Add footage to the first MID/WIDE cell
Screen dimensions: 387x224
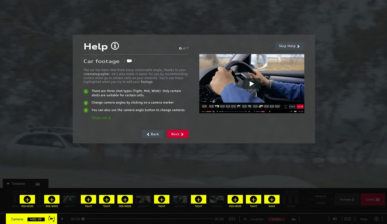point(27,199)
